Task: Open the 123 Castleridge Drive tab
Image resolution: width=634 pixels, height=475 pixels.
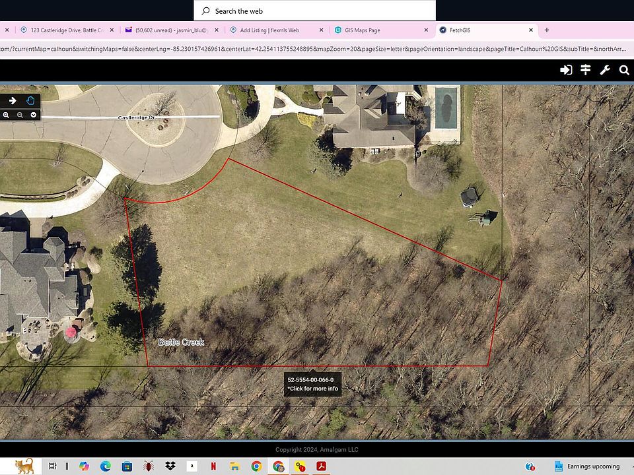Action: pyautogui.click(x=67, y=30)
